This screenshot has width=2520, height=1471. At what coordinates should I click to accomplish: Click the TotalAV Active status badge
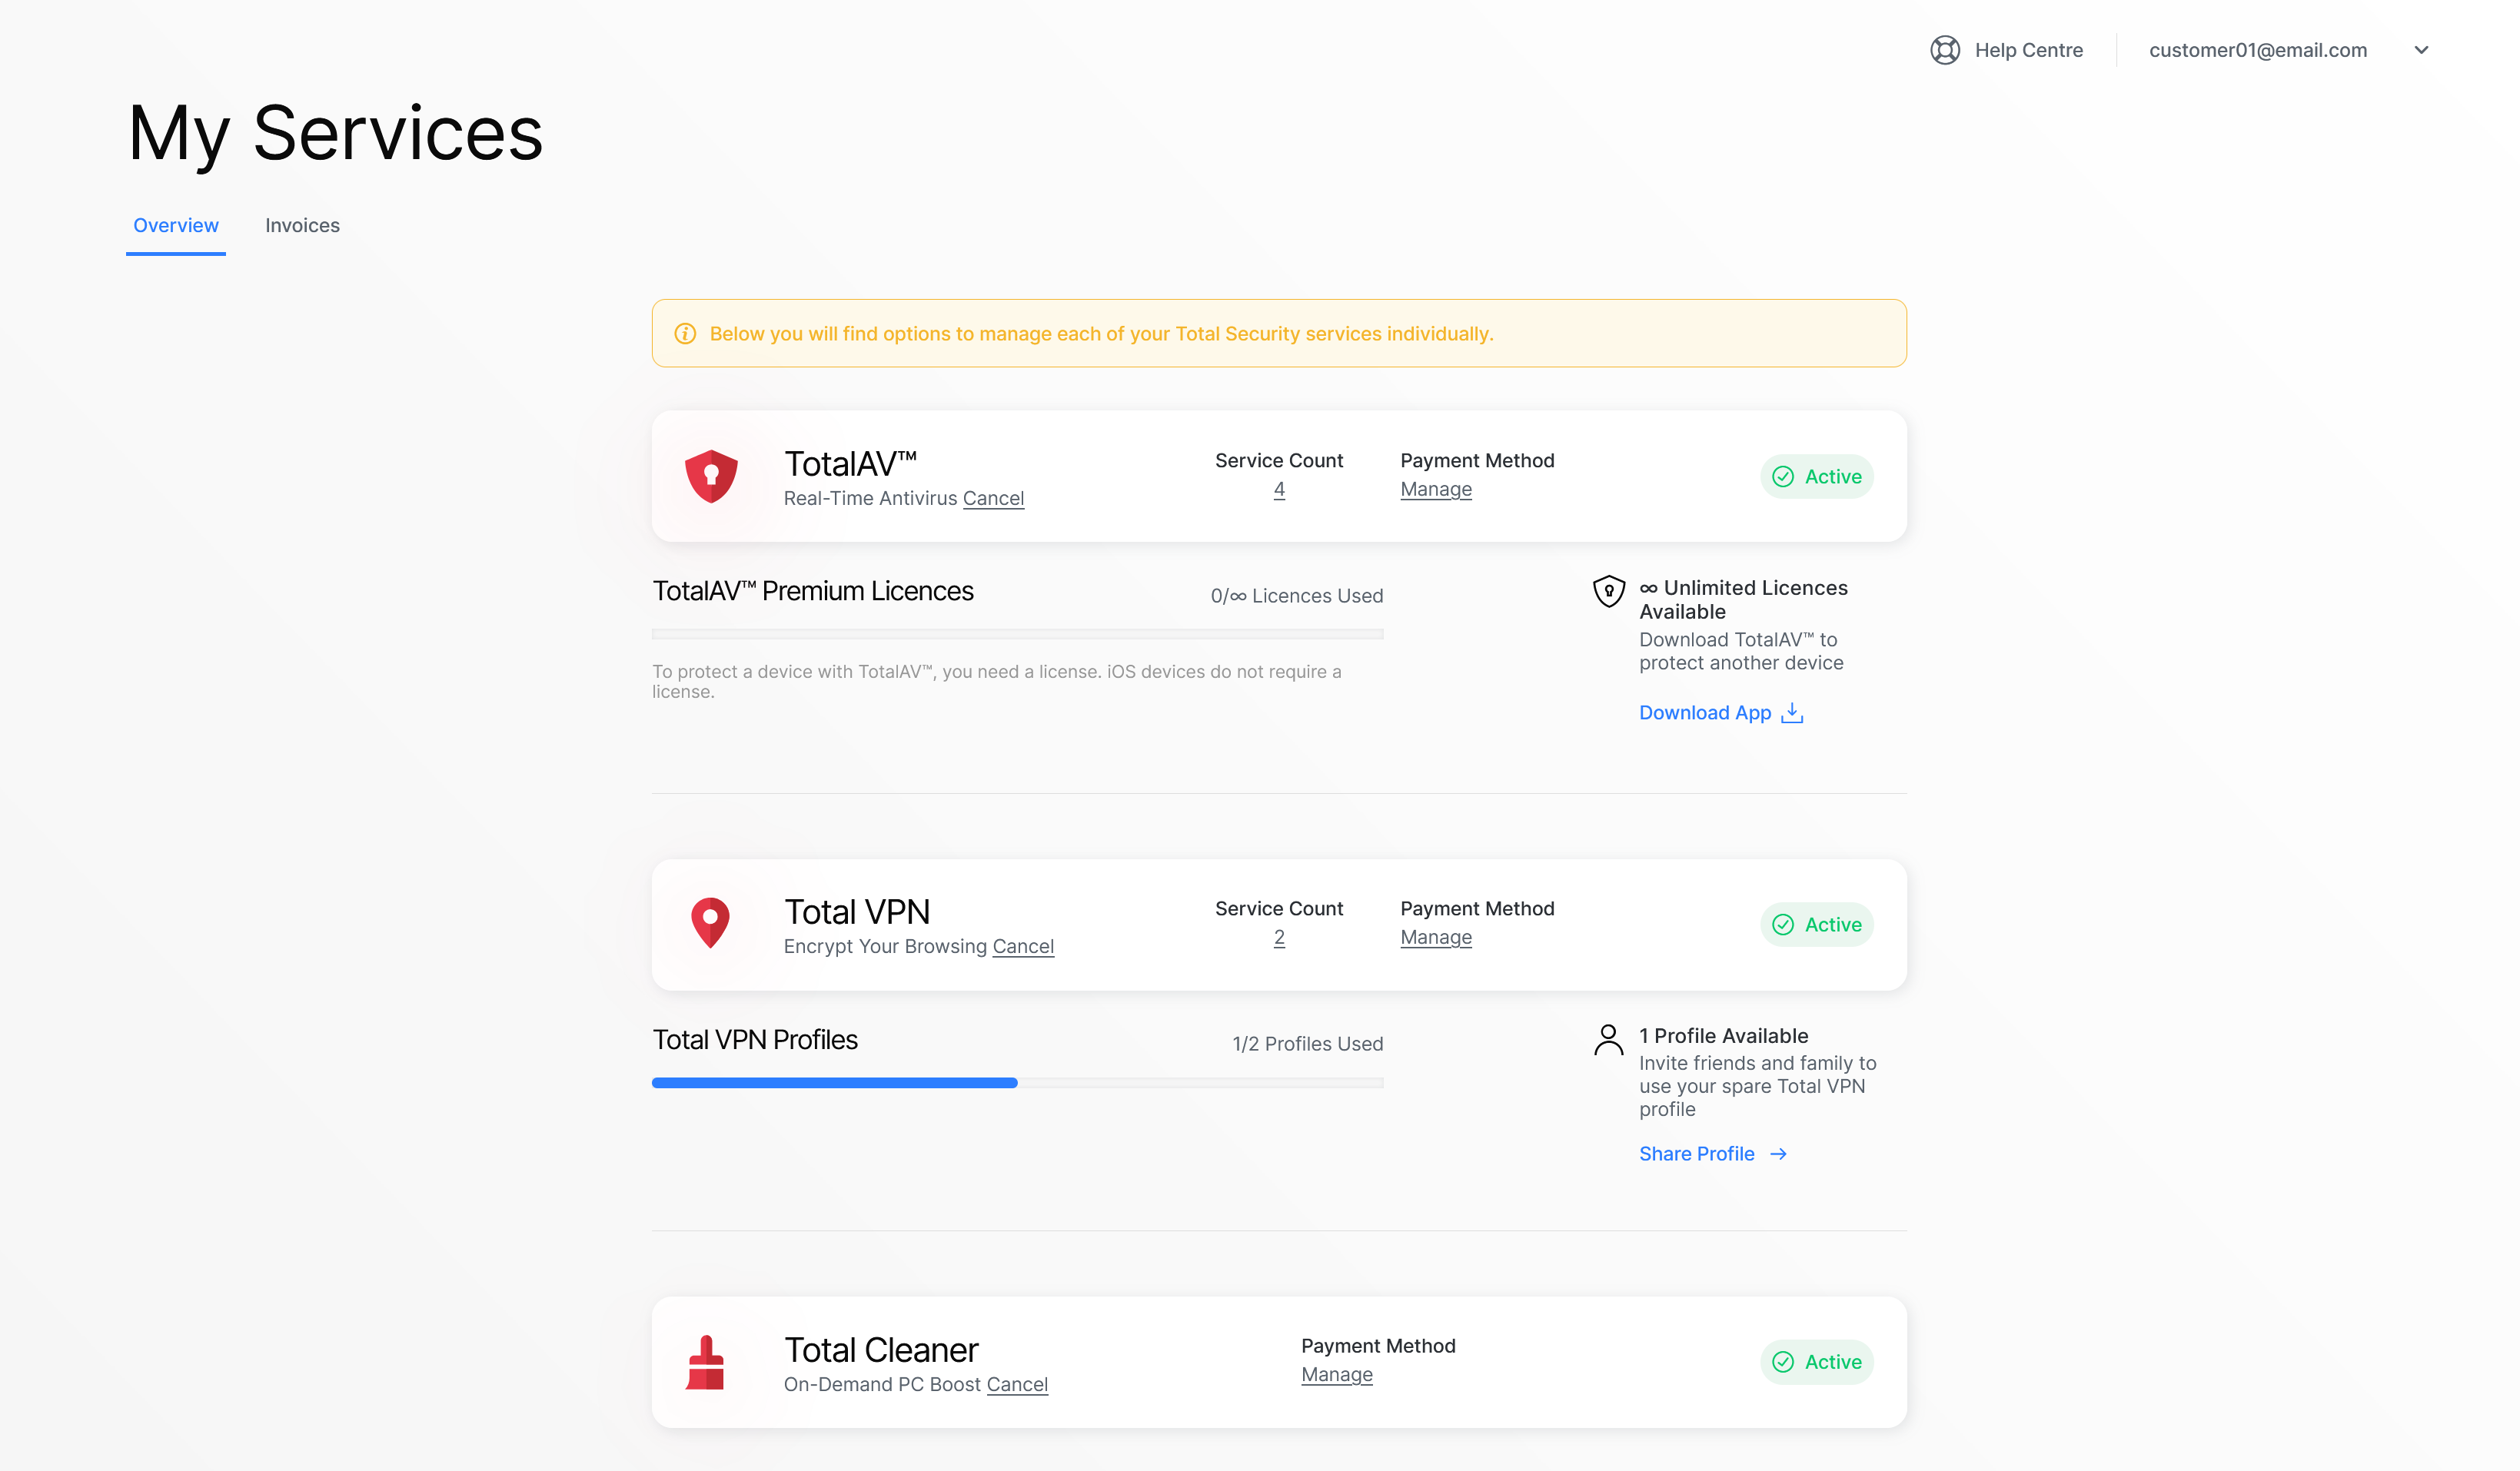click(x=1816, y=476)
